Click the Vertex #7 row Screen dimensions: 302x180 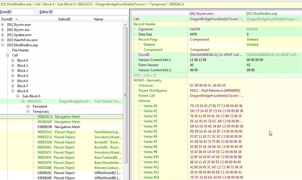tap(217, 142)
